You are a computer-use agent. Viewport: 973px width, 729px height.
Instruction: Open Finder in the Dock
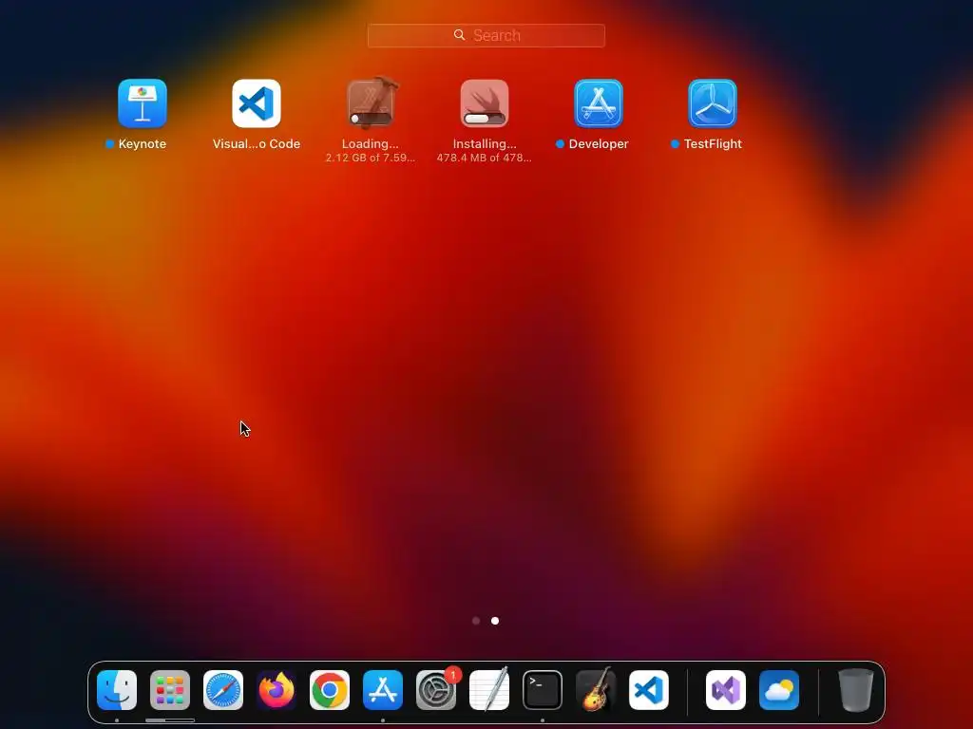click(117, 690)
